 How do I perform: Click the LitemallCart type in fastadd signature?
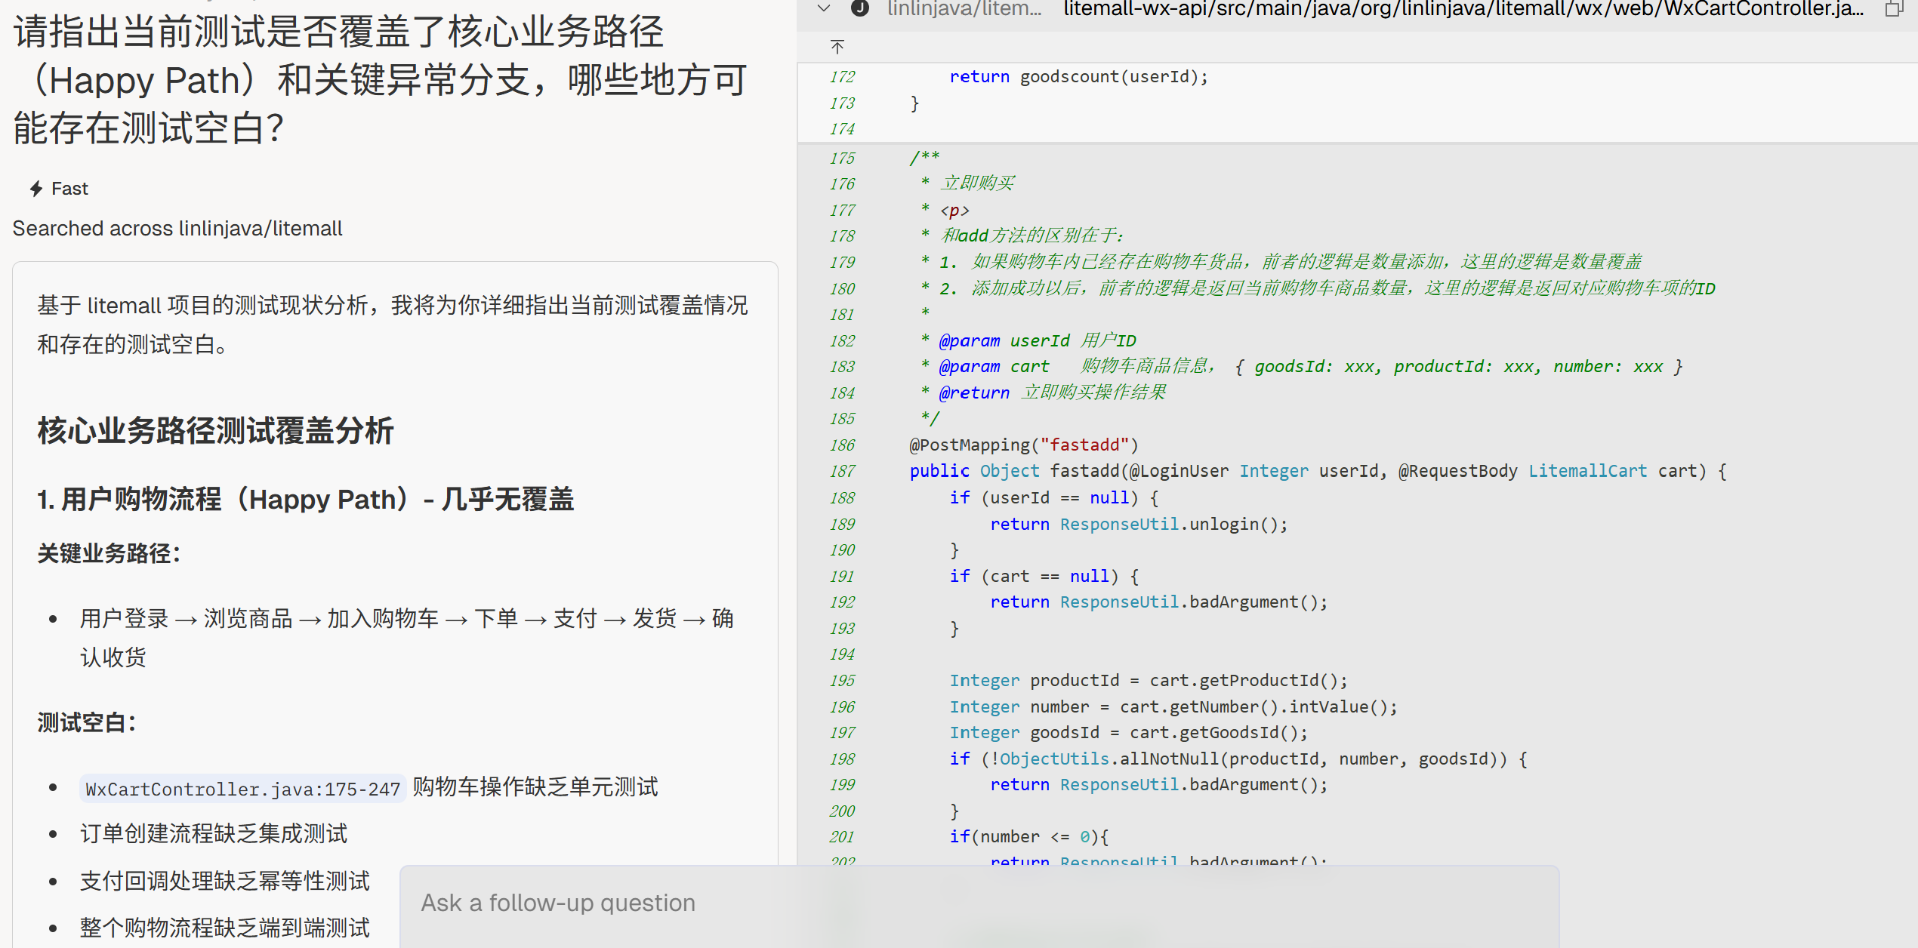pyautogui.click(x=1587, y=472)
